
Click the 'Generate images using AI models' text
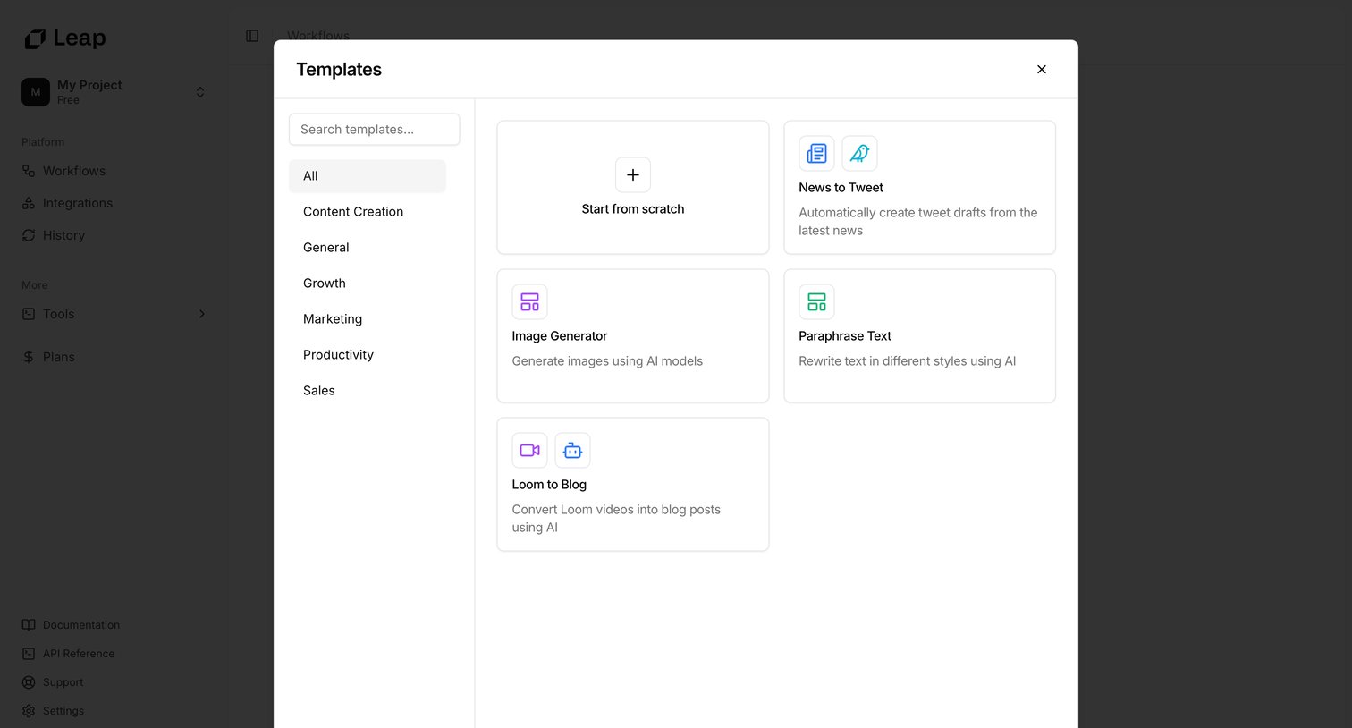click(x=607, y=360)
